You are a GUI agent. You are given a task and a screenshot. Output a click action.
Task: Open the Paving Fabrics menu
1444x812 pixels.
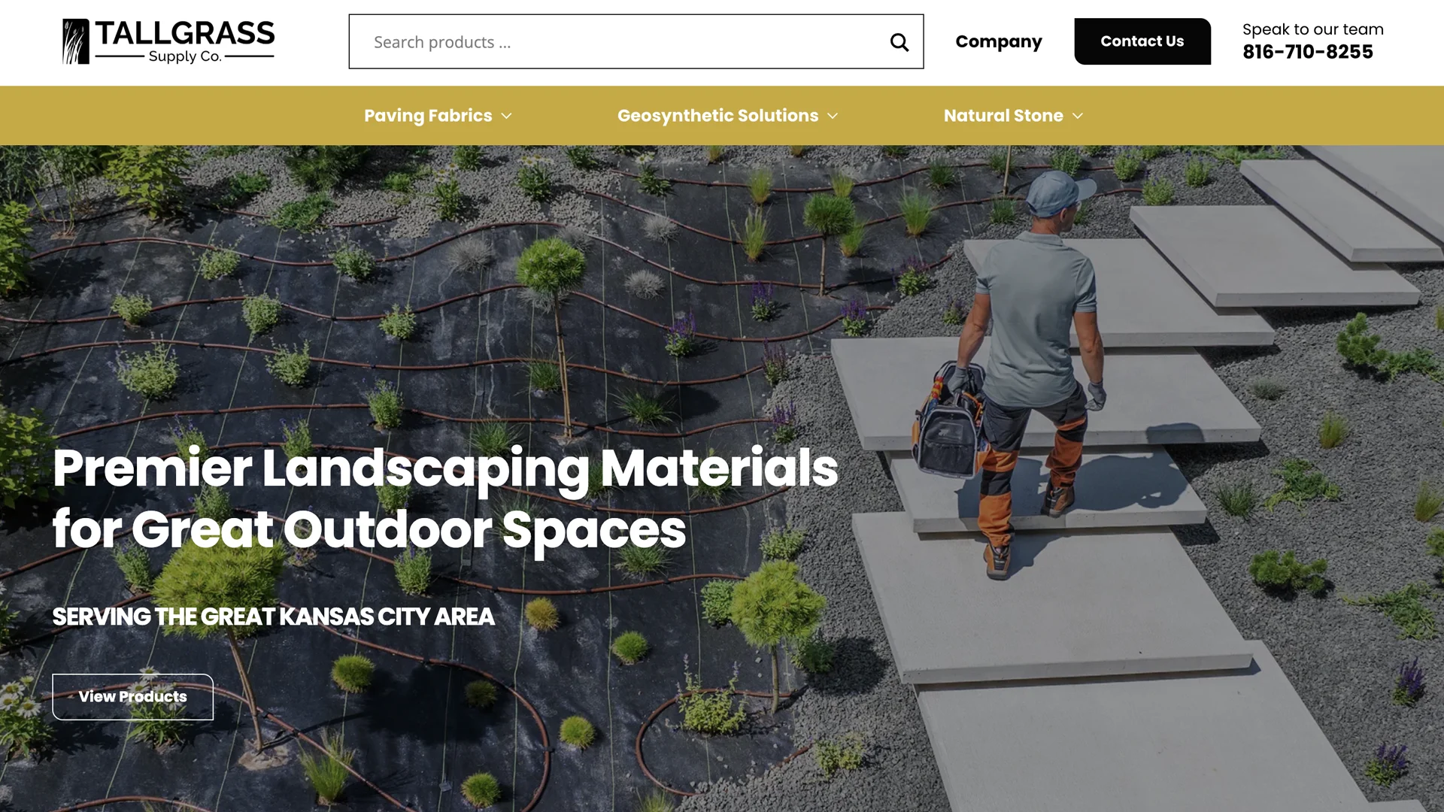point(428,116)
